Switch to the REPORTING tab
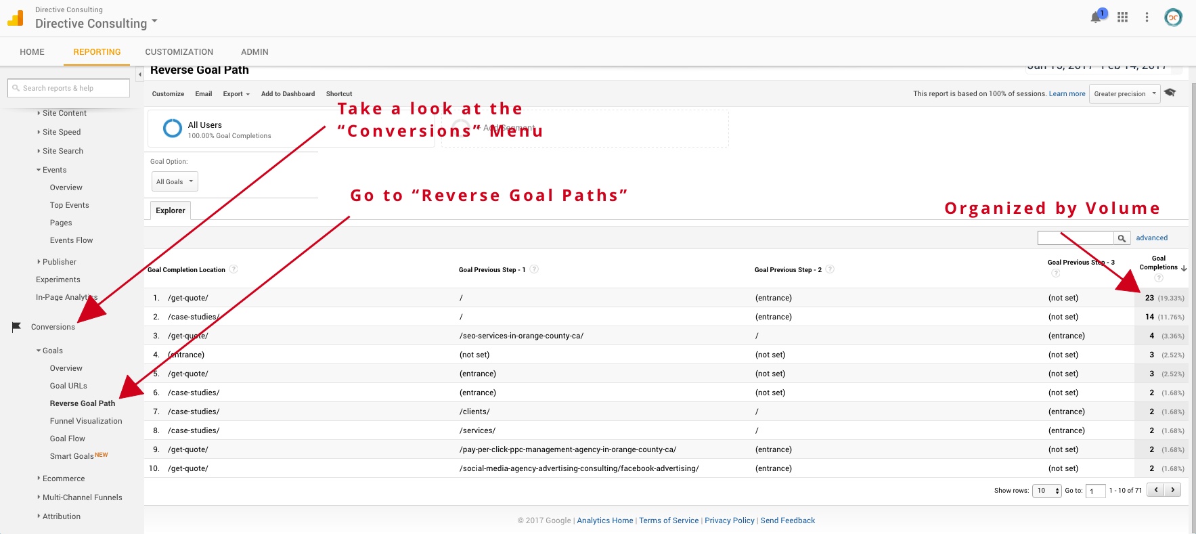The width and height of the screenshot is (1196, 534). coord(97,52)
